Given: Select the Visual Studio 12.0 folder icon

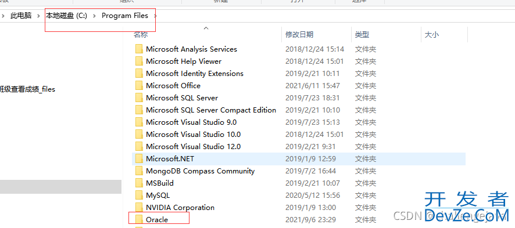Looking at the screenshot, I should (x=140, y=146).
